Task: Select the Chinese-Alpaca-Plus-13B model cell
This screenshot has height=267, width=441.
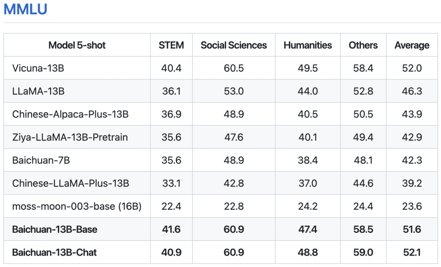Action: [70, 114]
